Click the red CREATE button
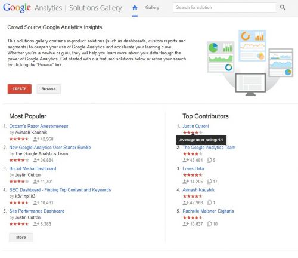Screen dimensions: 298x258 click(20, 89)
